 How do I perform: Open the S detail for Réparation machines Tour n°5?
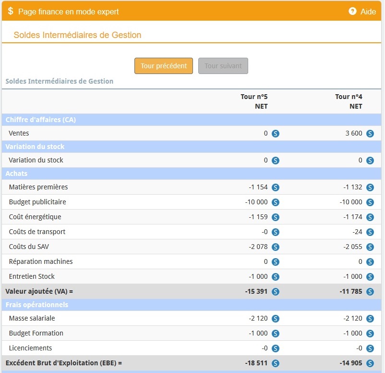coord(275,261)
